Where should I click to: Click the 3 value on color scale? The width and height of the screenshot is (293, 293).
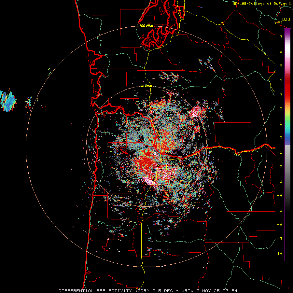(x=281, y=94)
